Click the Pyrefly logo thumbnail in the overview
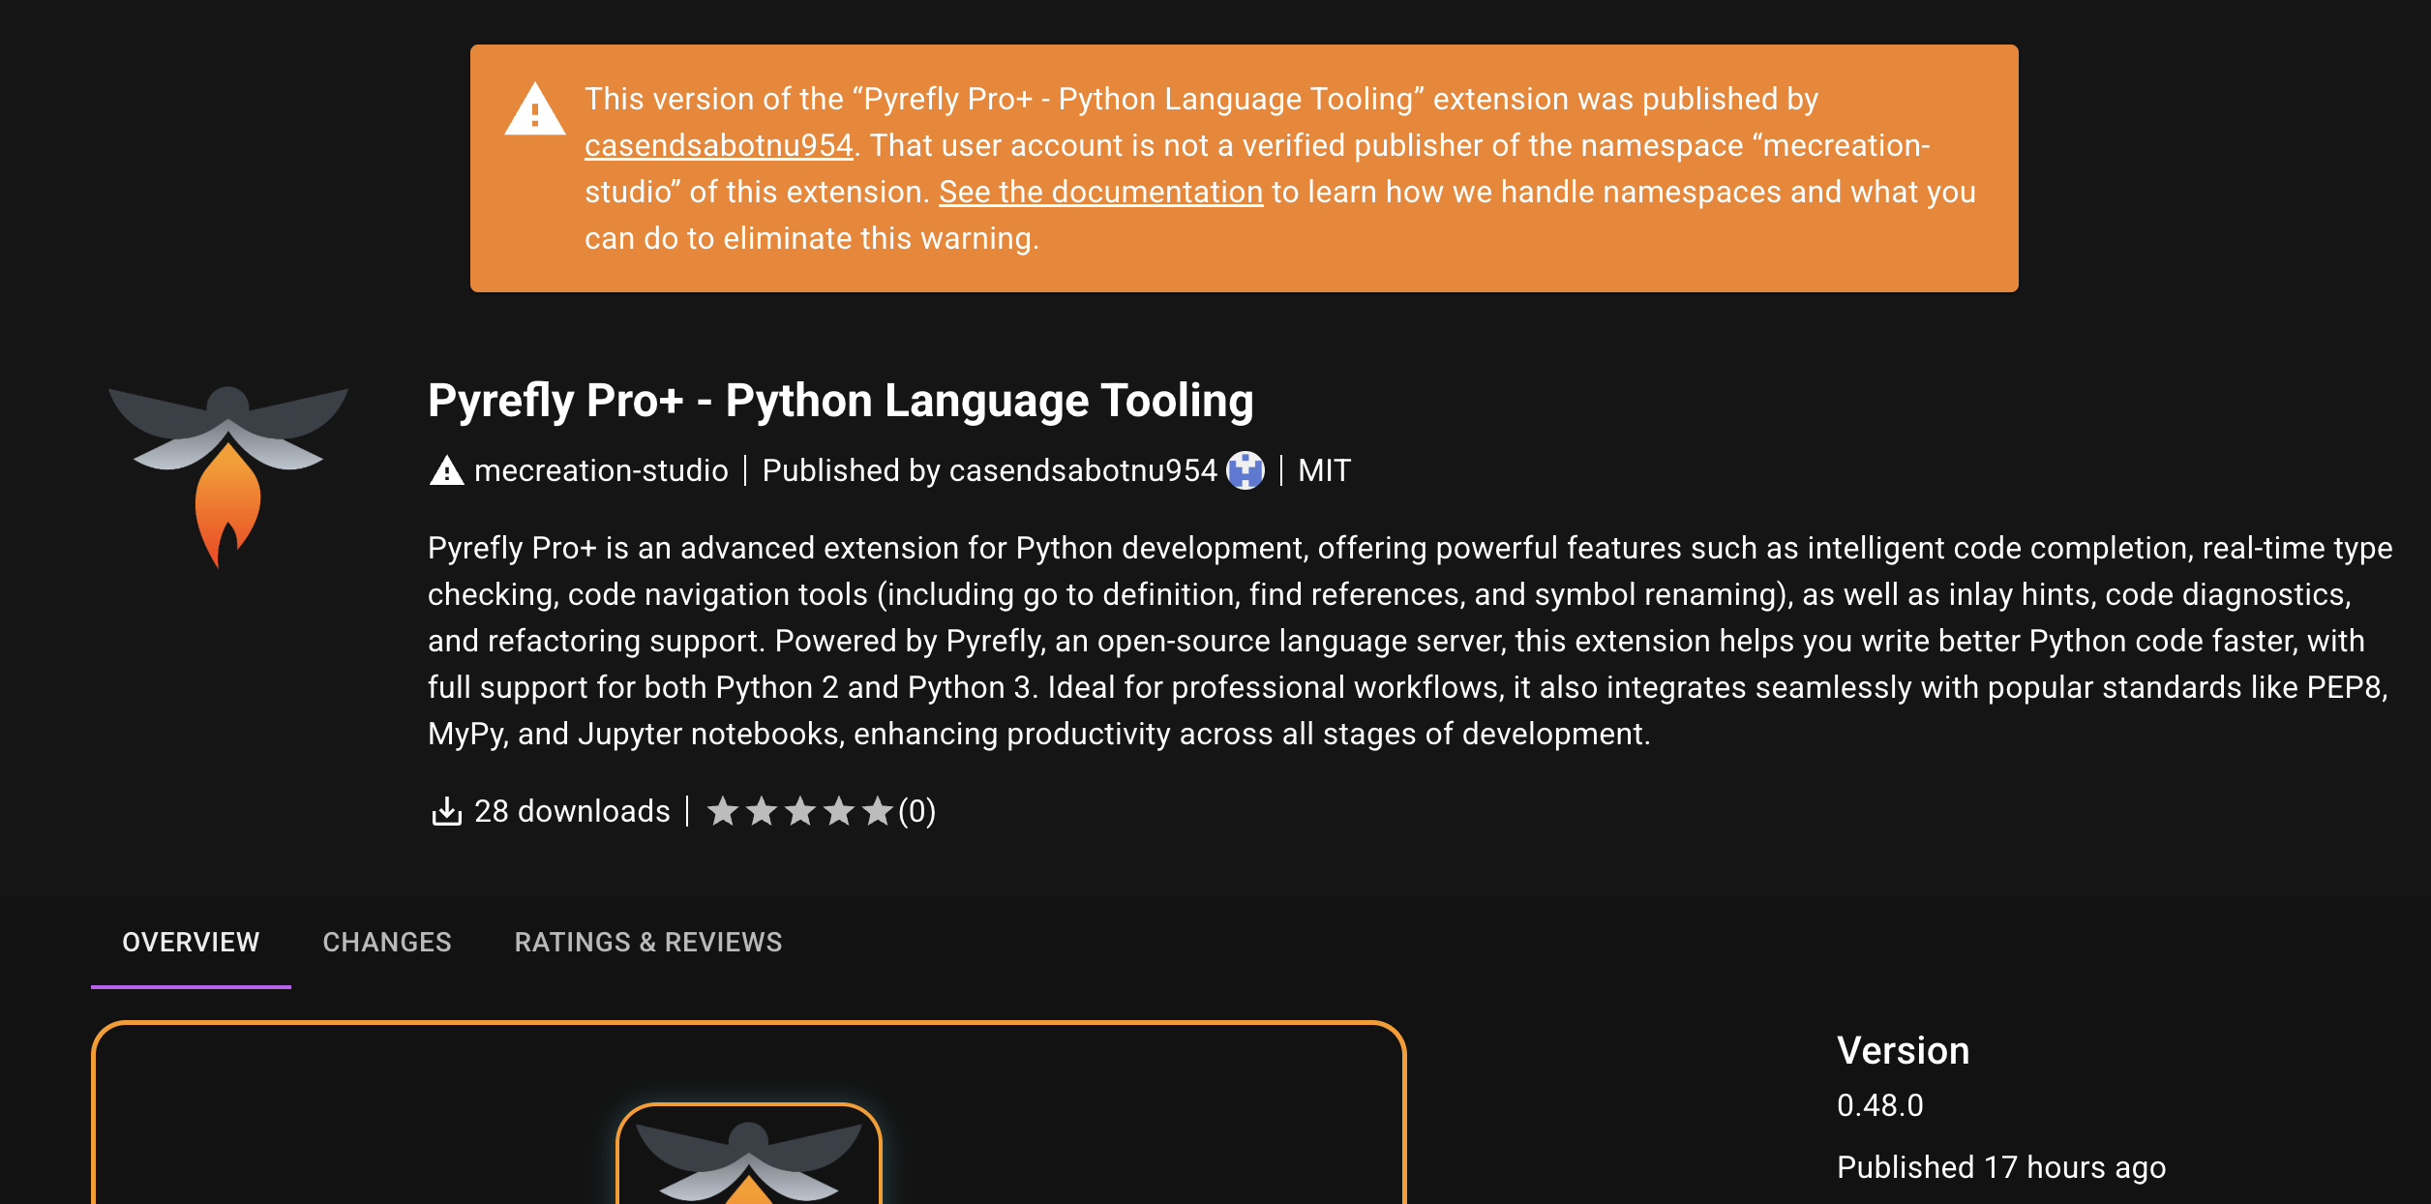The height and width of the screenshot is (1204, 2431). [x=749, y=1154]
